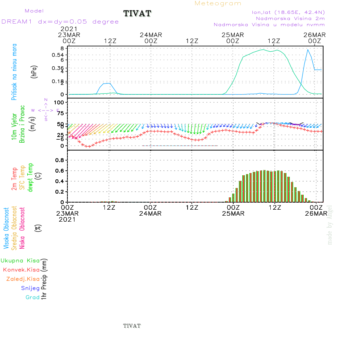Click the pink Niska Oblacnost legend label
Viewport: 337px width, 337px height.
[x=22, y=228]
